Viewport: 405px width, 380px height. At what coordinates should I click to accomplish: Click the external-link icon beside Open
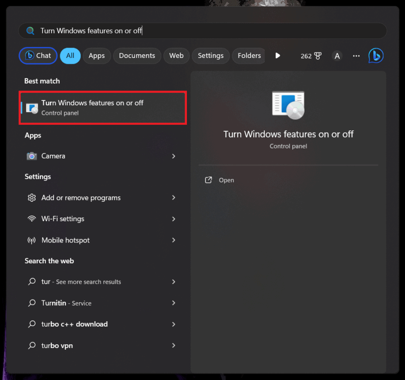pyautogui.click(x=208, y=180)
